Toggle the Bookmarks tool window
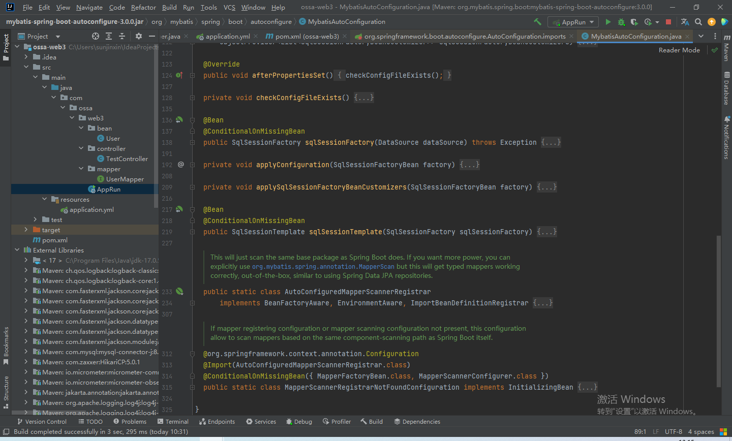This screenshot has height=441, width=732. pos(6,346)
